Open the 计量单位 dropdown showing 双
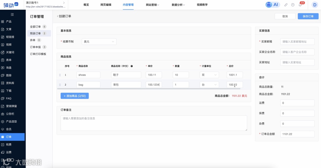Screen dimensions: 321x168 (209, 75)
